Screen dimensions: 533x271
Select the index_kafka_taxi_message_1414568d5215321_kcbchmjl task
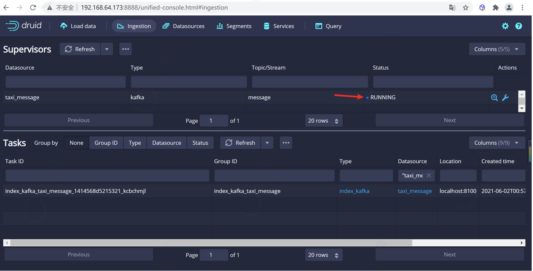76,191
